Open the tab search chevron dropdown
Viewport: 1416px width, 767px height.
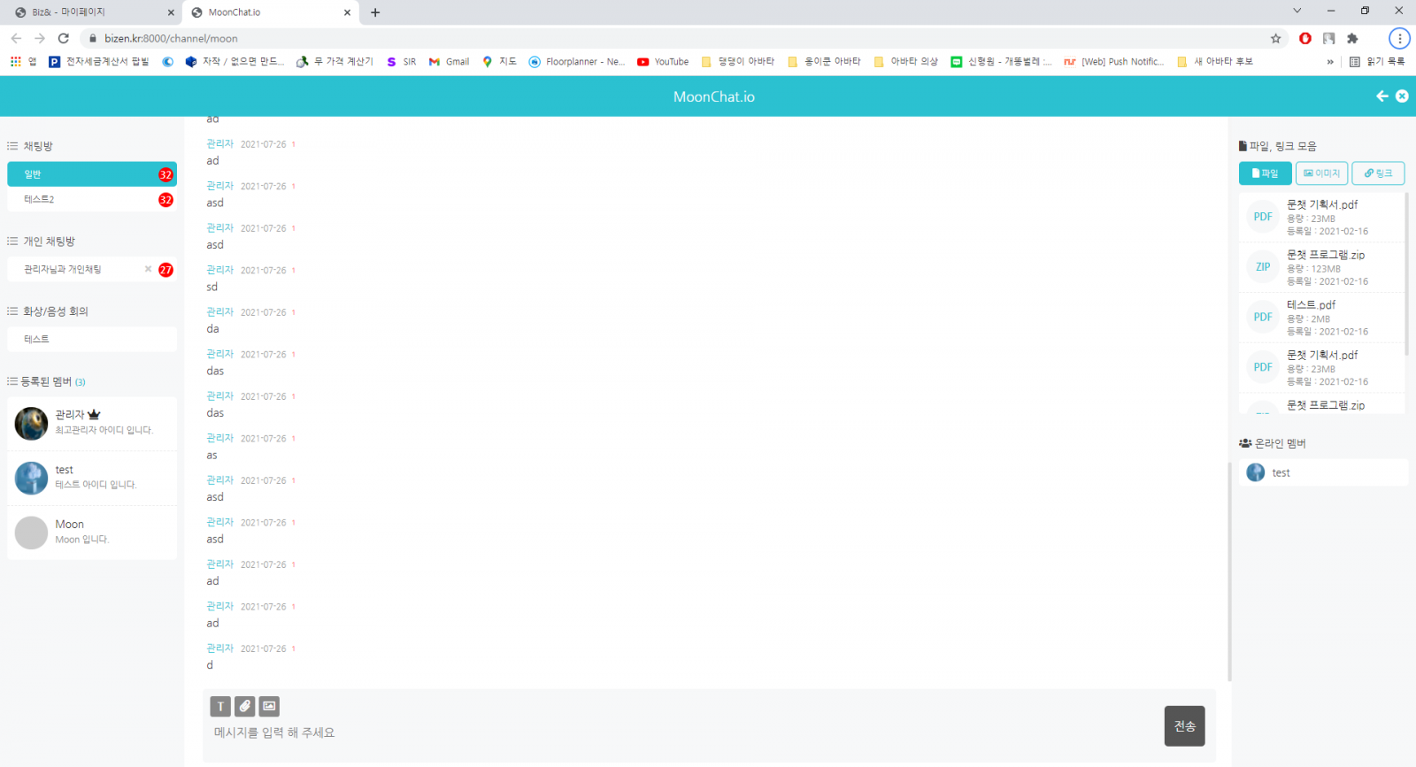pyautogui.click(x=1297, y=11)
